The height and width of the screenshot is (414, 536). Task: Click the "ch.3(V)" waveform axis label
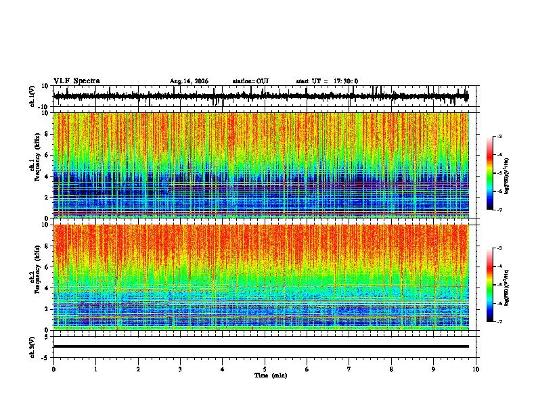pos(32,347)
